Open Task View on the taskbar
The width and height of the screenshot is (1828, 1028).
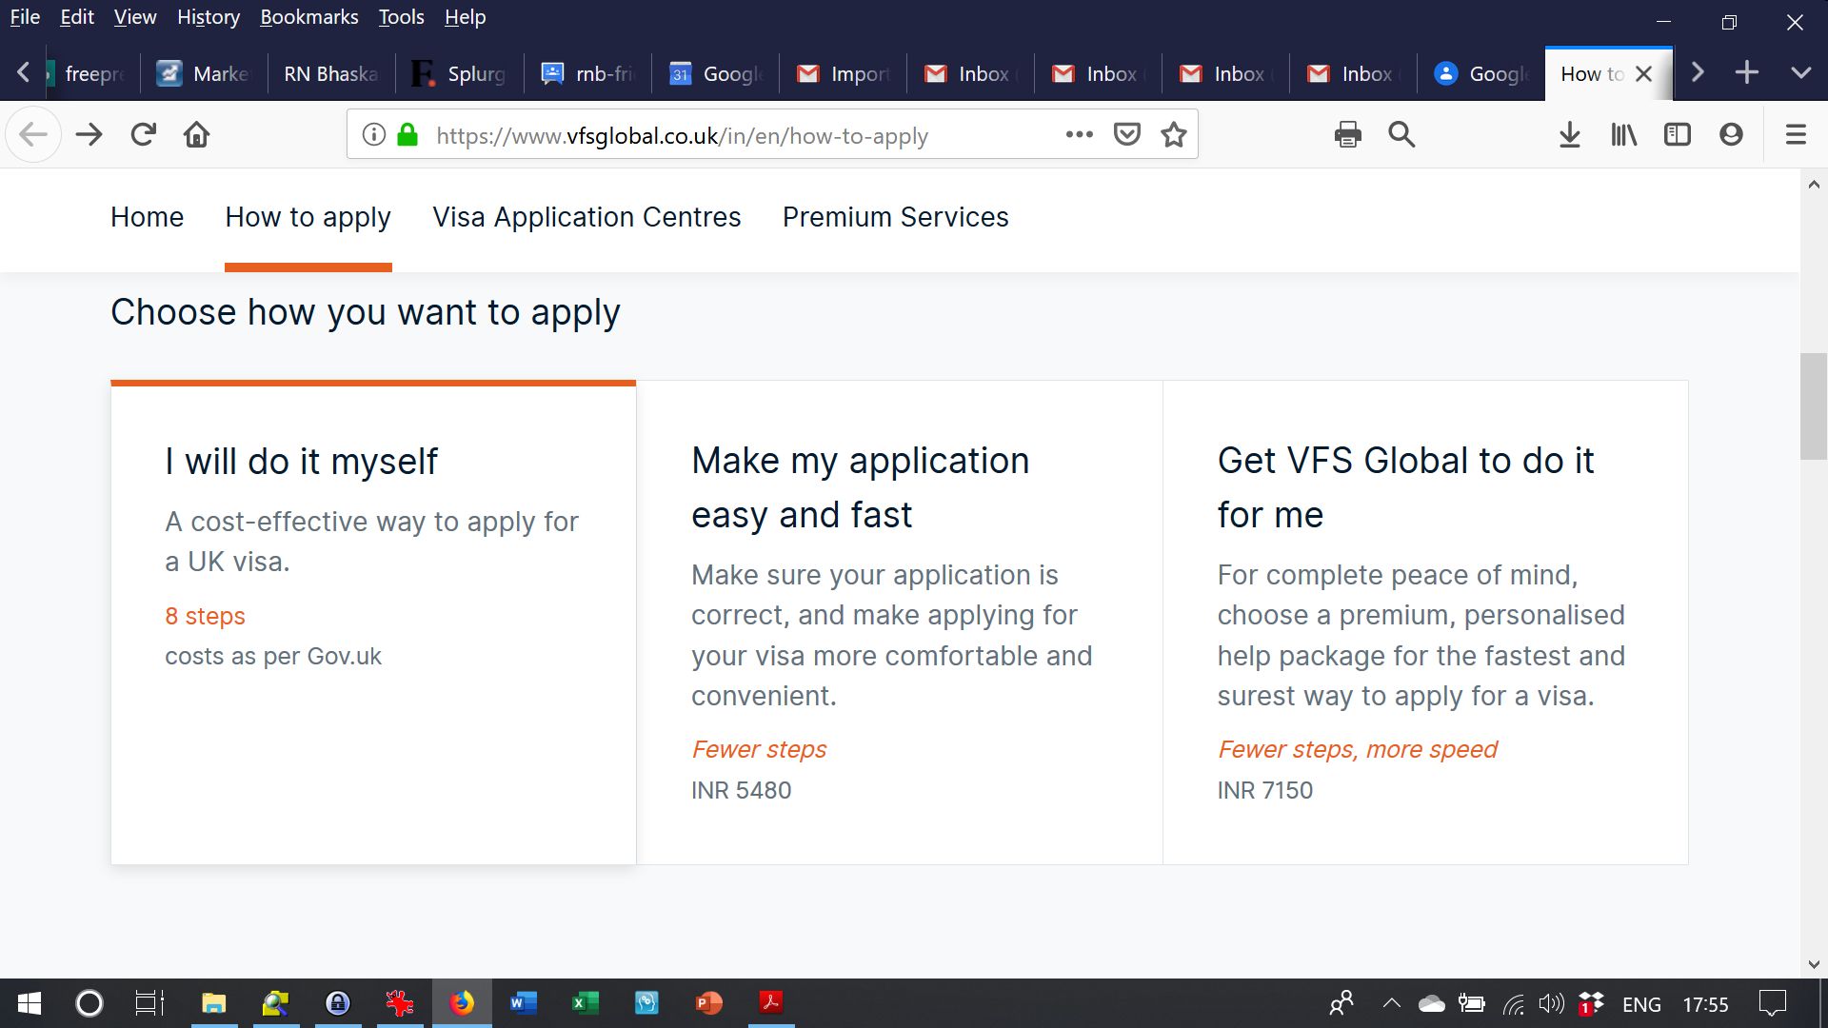pos(149,1003)
